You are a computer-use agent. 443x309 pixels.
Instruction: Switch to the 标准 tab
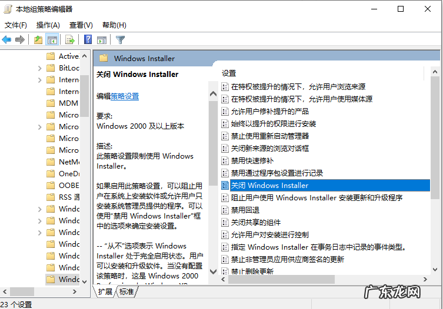[x=126, y=291]
